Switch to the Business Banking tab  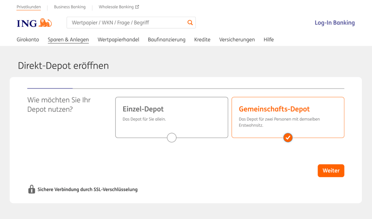click(70, 7)
